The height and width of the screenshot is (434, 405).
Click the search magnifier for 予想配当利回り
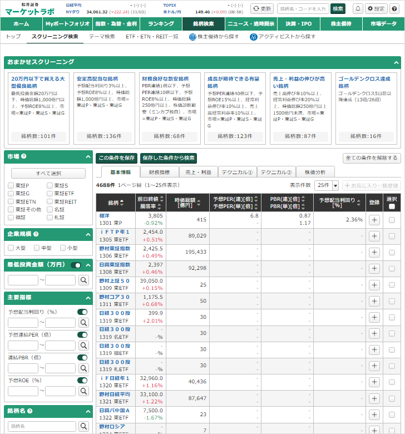[x=83, y=323]
